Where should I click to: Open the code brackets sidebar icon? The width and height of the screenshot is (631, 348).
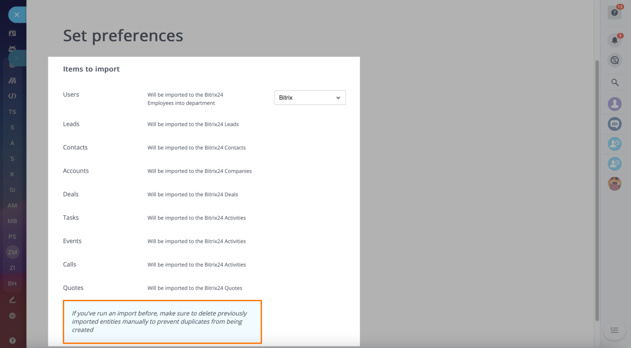pyautogui.click(x=12, y=96)
